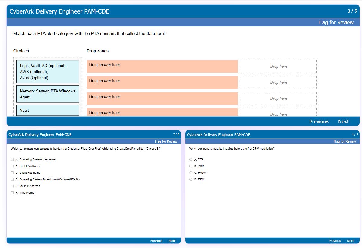This screenshot has height=248, width=362.
Task: Click the second Drop here zone
Action: click(x=279, y=82)
